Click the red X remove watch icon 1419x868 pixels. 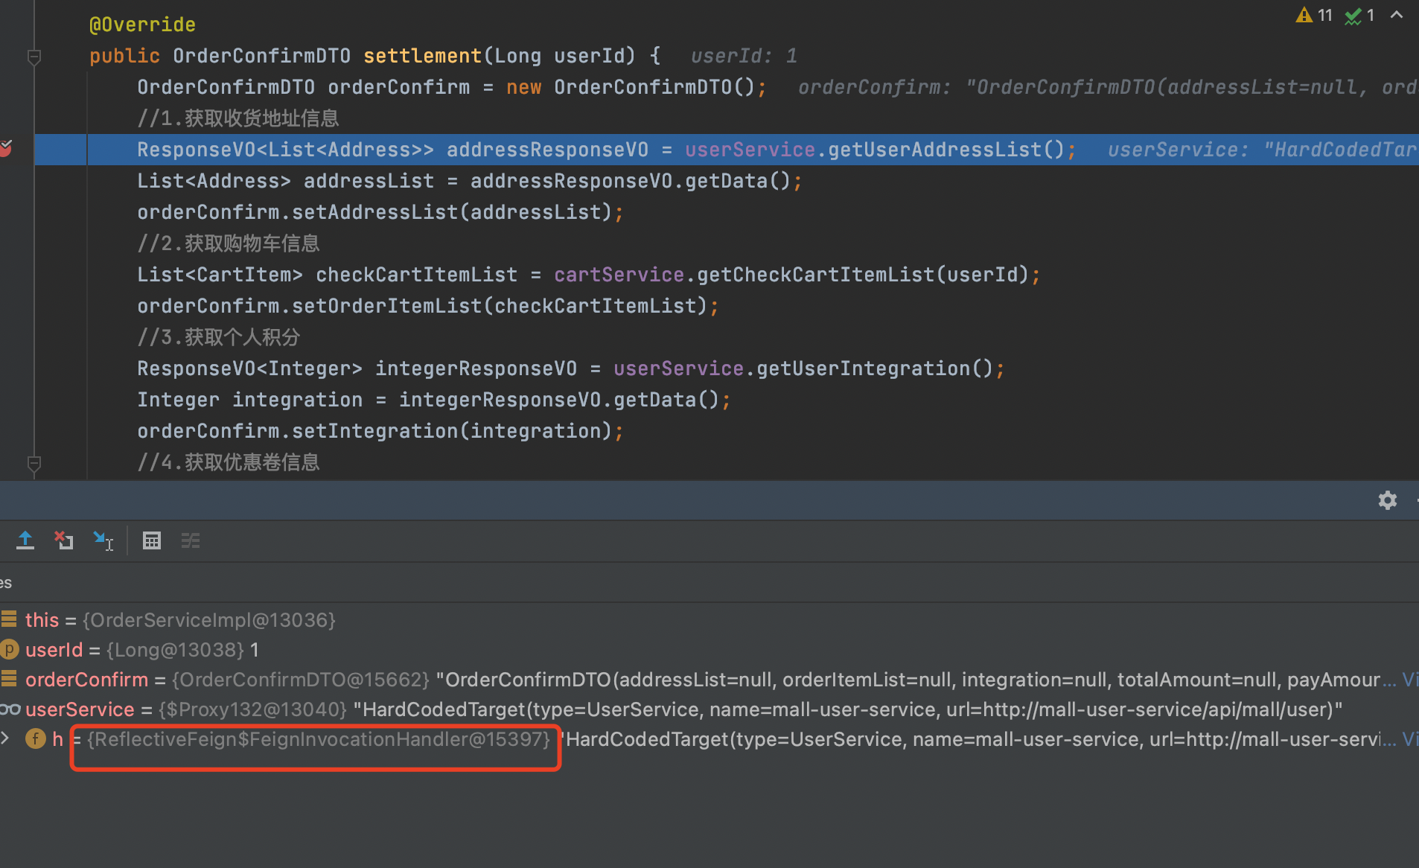tap(64, 540)
